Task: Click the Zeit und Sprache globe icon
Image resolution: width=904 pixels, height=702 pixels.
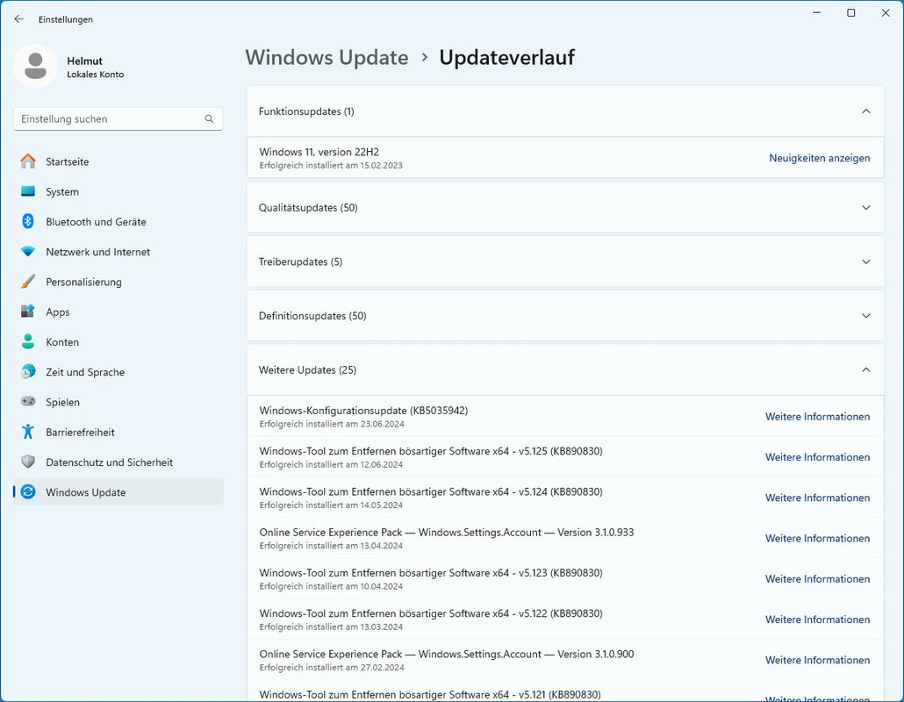Action: click(28, 372)
